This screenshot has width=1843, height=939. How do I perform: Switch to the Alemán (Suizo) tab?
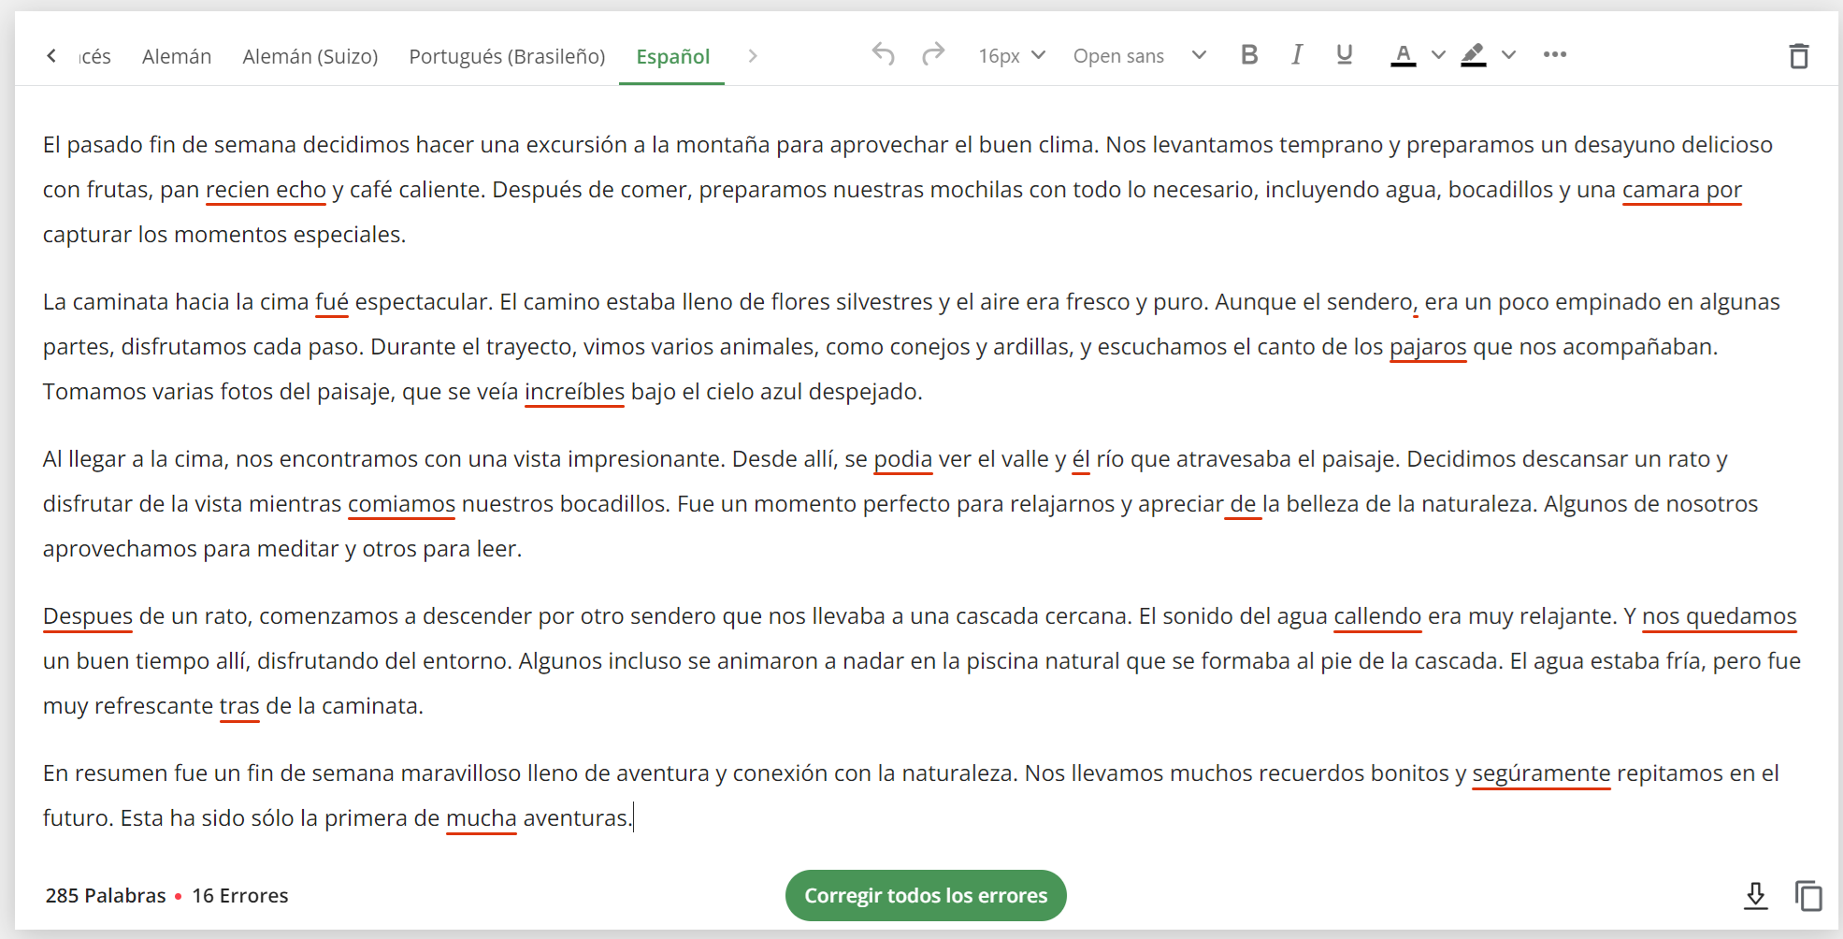tap(310, 56)
